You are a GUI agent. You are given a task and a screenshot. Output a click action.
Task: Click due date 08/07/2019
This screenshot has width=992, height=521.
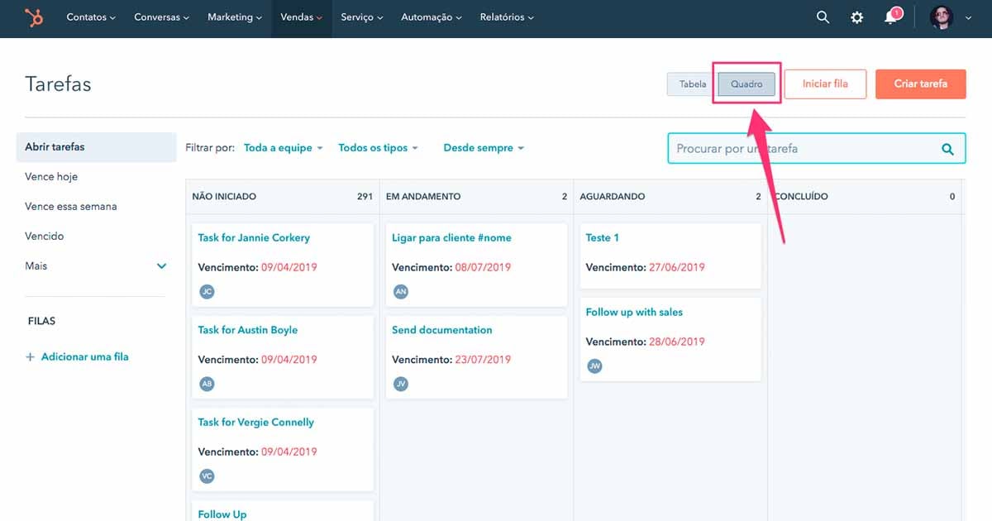coord(483,268)
